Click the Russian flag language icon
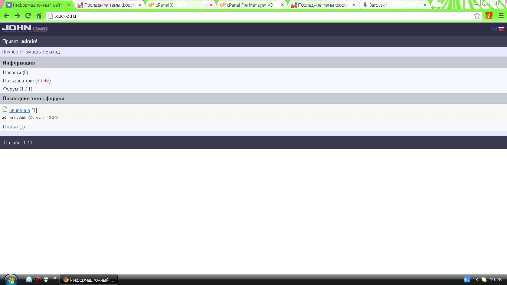The image size is (507, 285). tap(501, 29)
